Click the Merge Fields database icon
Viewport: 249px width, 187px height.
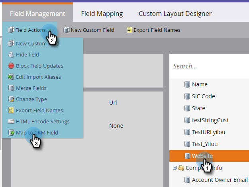[x=11, y=88]
